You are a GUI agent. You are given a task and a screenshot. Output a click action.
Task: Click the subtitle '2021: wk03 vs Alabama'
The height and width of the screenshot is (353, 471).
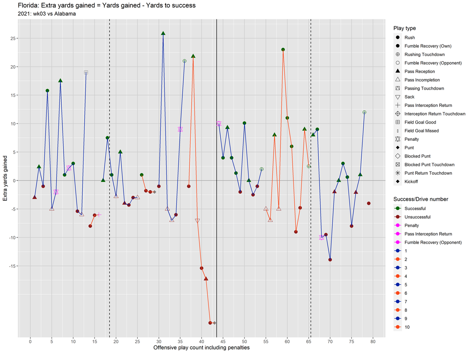point(47,14)
